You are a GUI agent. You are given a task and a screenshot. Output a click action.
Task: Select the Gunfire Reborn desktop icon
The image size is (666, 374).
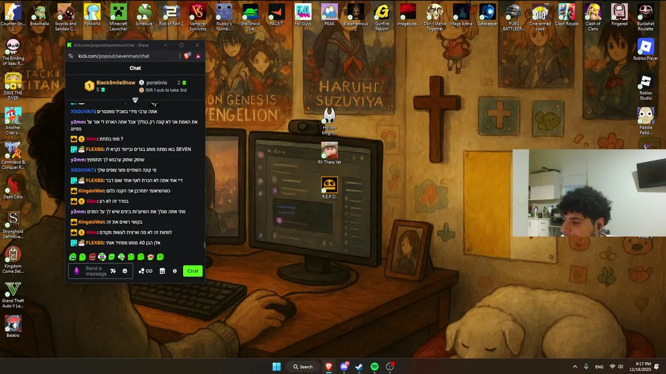pyautogui.click(x=382, y=17)
